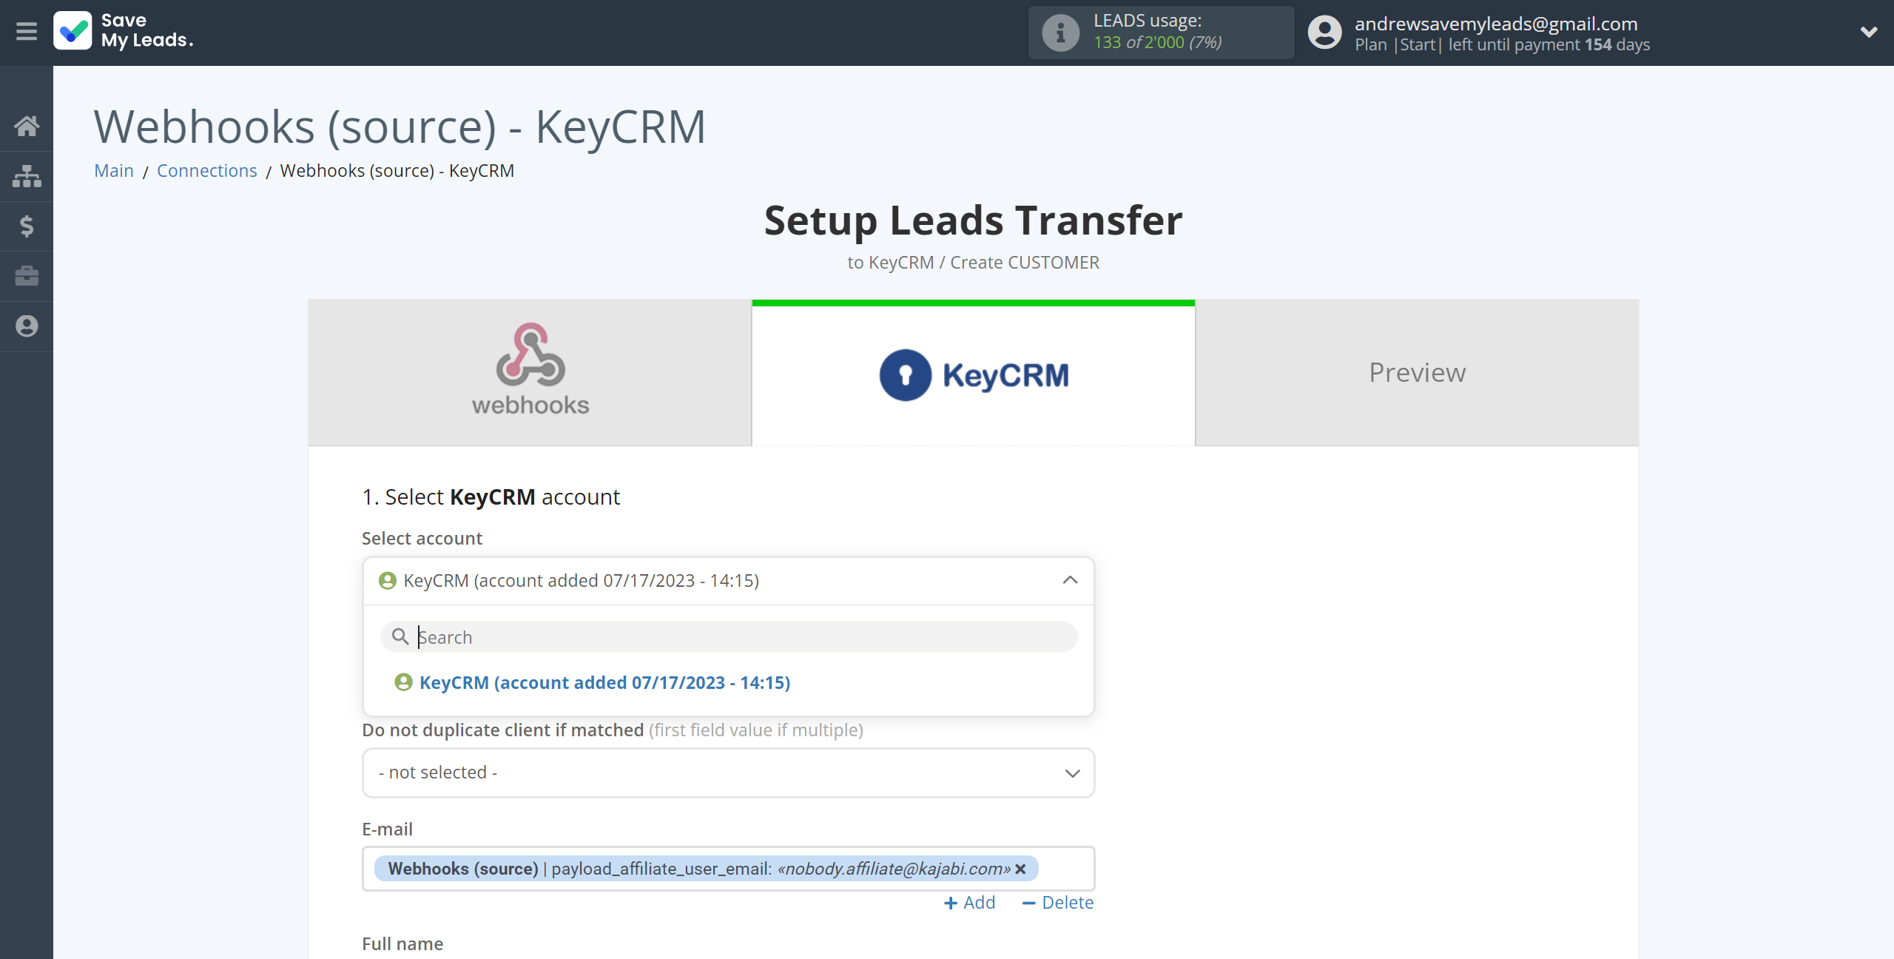
Task: Open the briefcase sidebar icon
Action: pyautogui.click(x=27, y=276)
